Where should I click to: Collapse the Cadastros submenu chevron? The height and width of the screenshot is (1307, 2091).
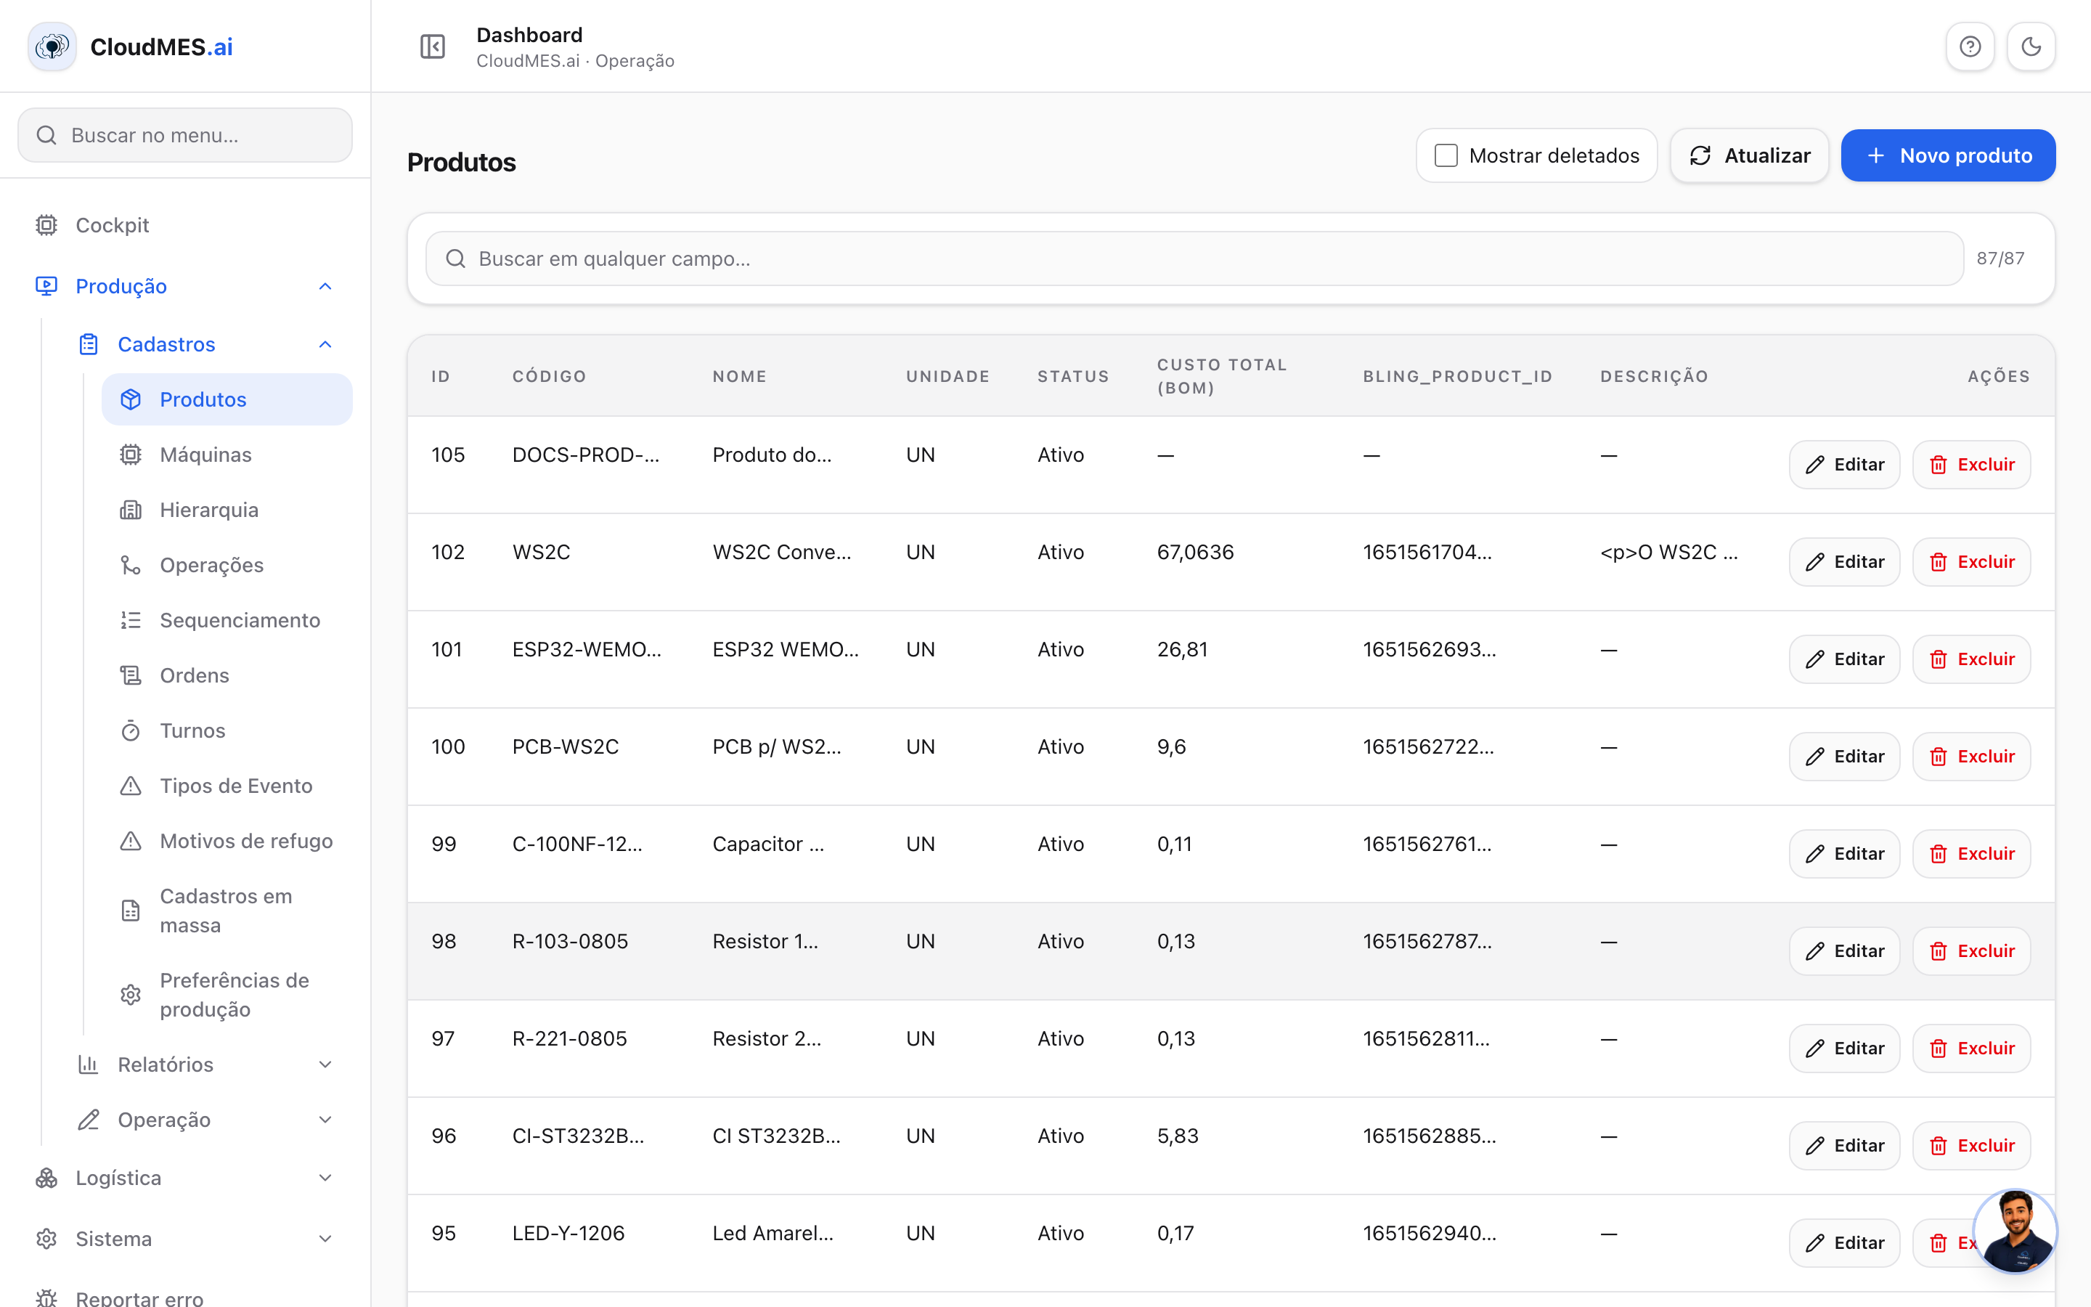point(325,344)
